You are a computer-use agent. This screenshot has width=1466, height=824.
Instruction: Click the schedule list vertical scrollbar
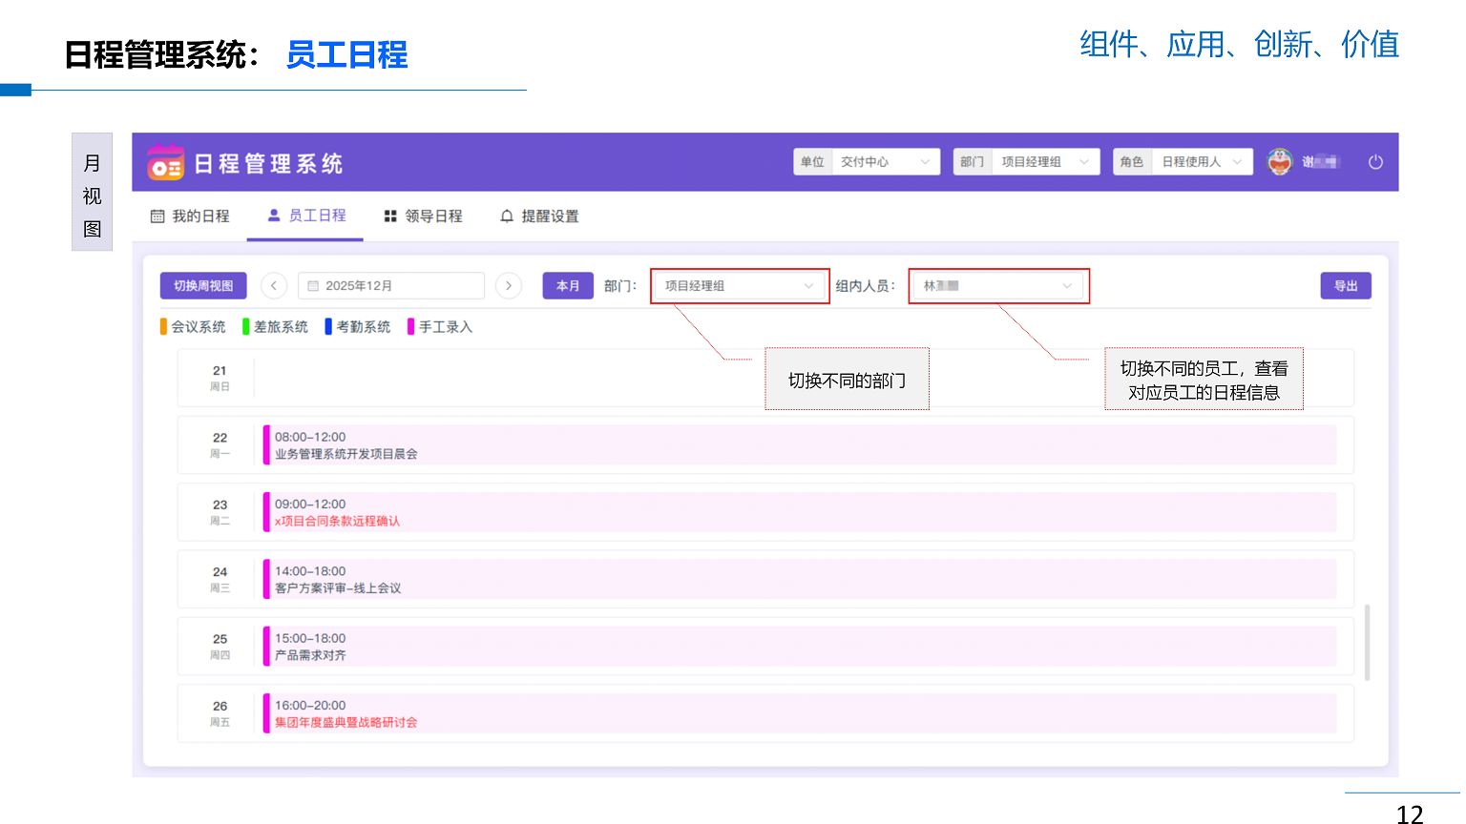(1367, 642)
